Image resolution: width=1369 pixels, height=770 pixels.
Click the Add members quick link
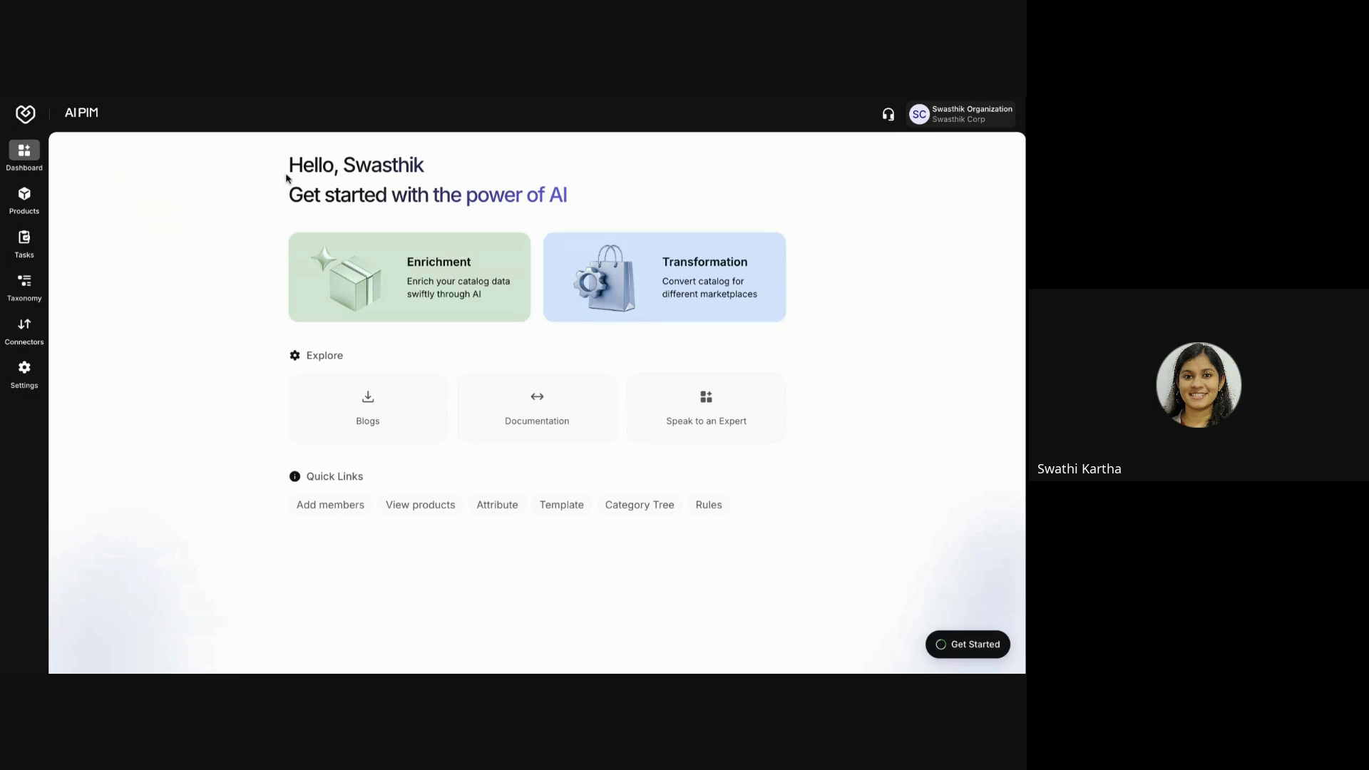(x=330, y=504)
